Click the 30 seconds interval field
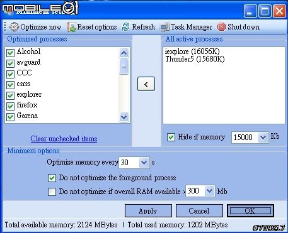 [x=129, y=163]
